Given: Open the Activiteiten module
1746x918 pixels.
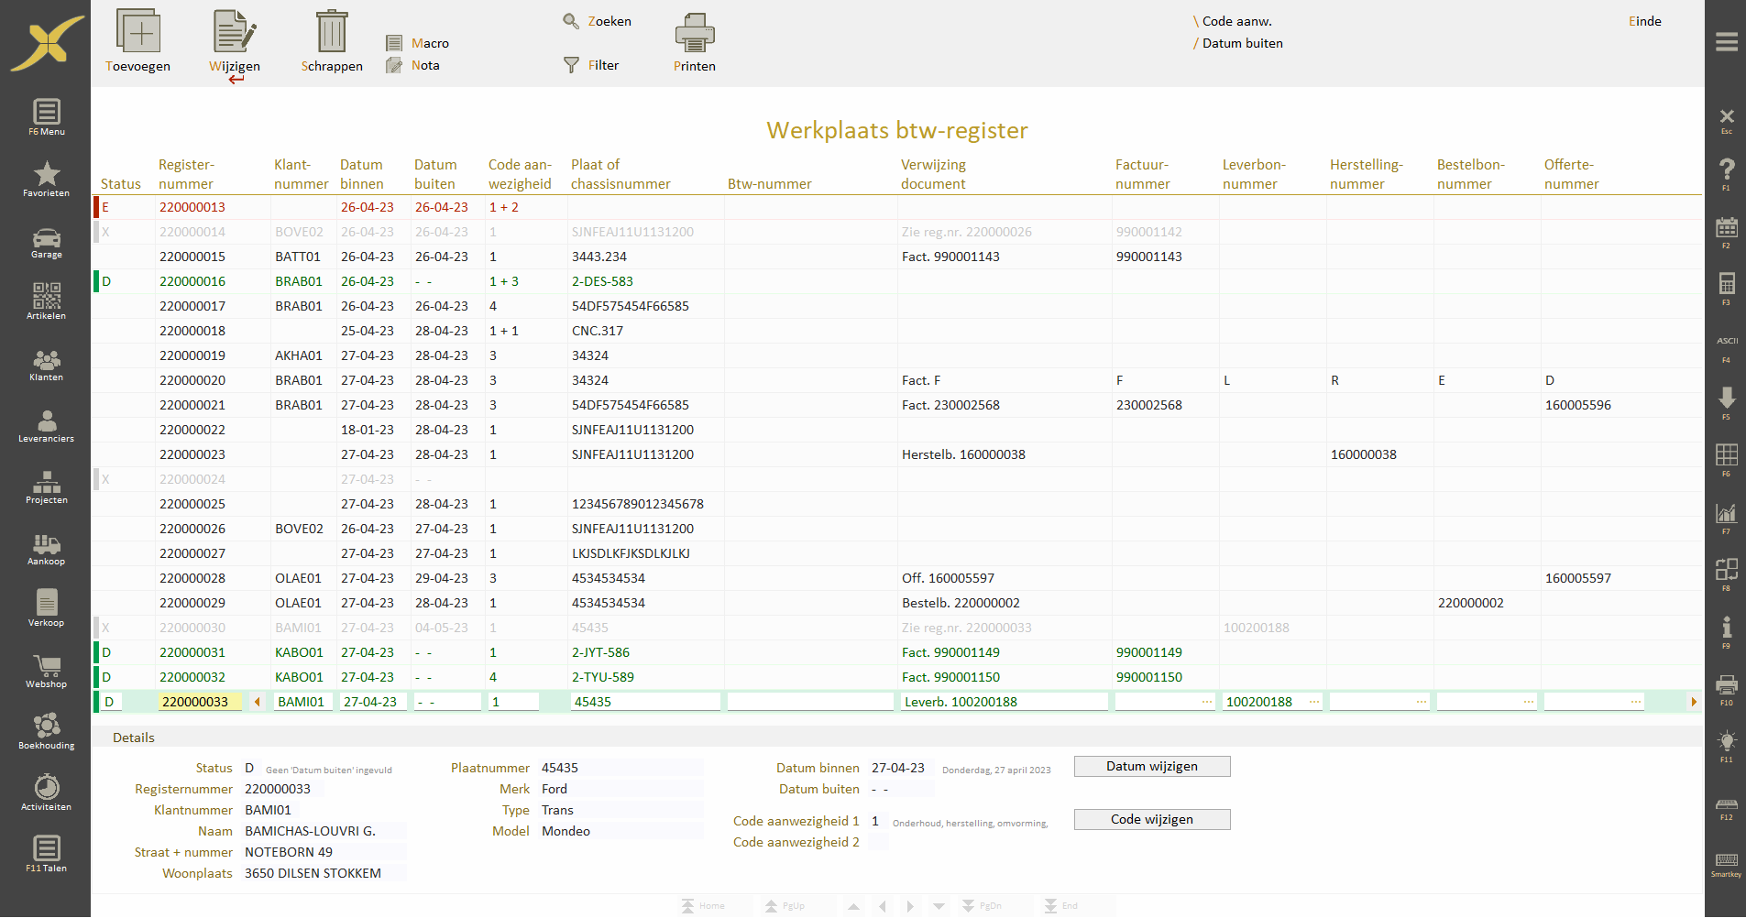Looking at the screenshot, I should (x=46, y=792).
